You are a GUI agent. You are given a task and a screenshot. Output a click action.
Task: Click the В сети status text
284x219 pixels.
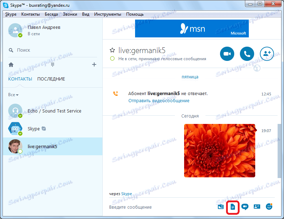point(34,34)
